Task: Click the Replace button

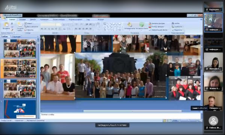Action: click(x=177, y=27)
